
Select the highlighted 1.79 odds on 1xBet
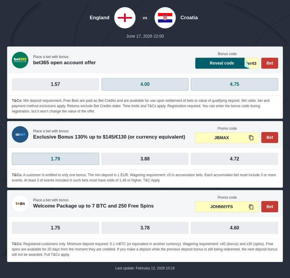(55, 159)
